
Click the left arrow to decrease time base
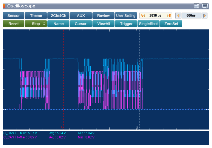(x=178, y=16)
